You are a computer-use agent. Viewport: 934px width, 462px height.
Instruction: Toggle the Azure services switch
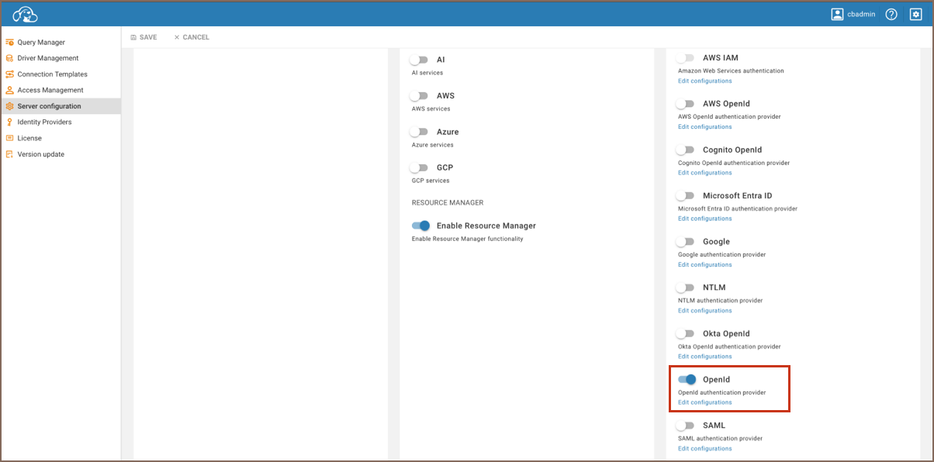pos(419,132)
